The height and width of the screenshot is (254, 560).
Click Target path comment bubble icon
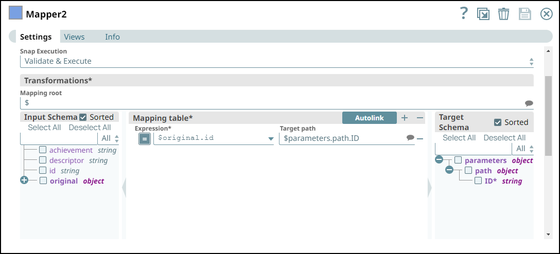[x=410, y=138]
